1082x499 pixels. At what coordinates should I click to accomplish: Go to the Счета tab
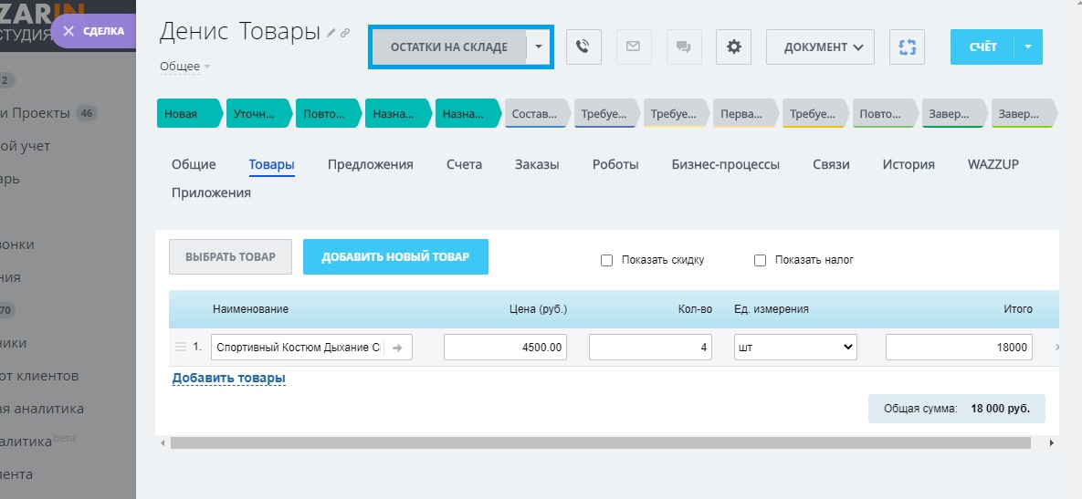pyautogui.click(x=465, y=165)
